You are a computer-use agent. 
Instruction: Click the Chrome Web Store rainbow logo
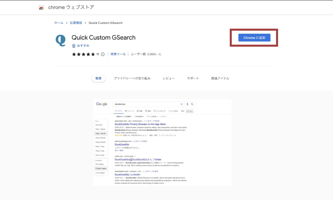(x=41, y=7)
